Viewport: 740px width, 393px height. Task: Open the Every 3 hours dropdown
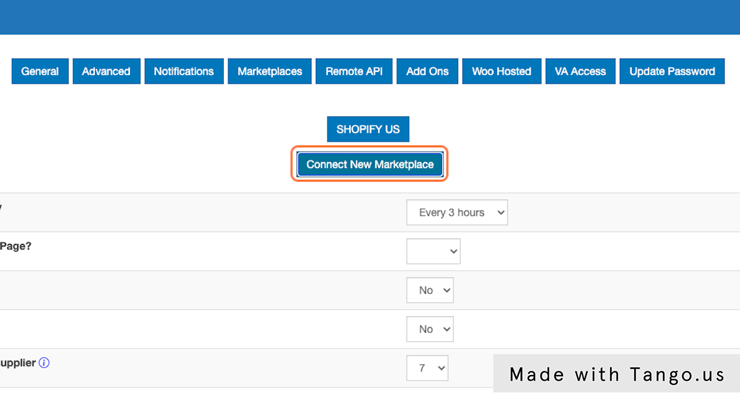(x=457, y=213)
